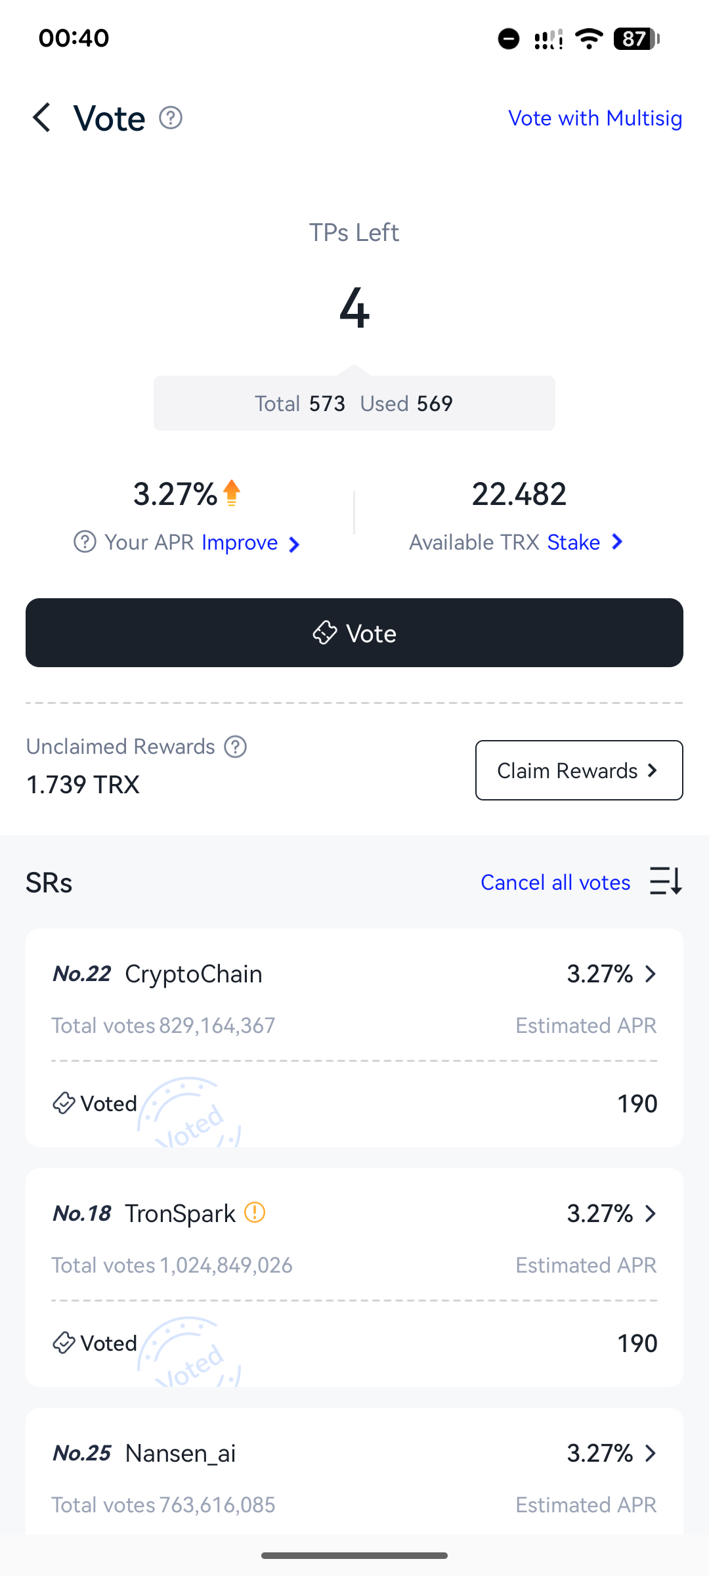Tap the large black Vote button
709x1576 pixels.
pyautogui.click(x=354, y=632)
